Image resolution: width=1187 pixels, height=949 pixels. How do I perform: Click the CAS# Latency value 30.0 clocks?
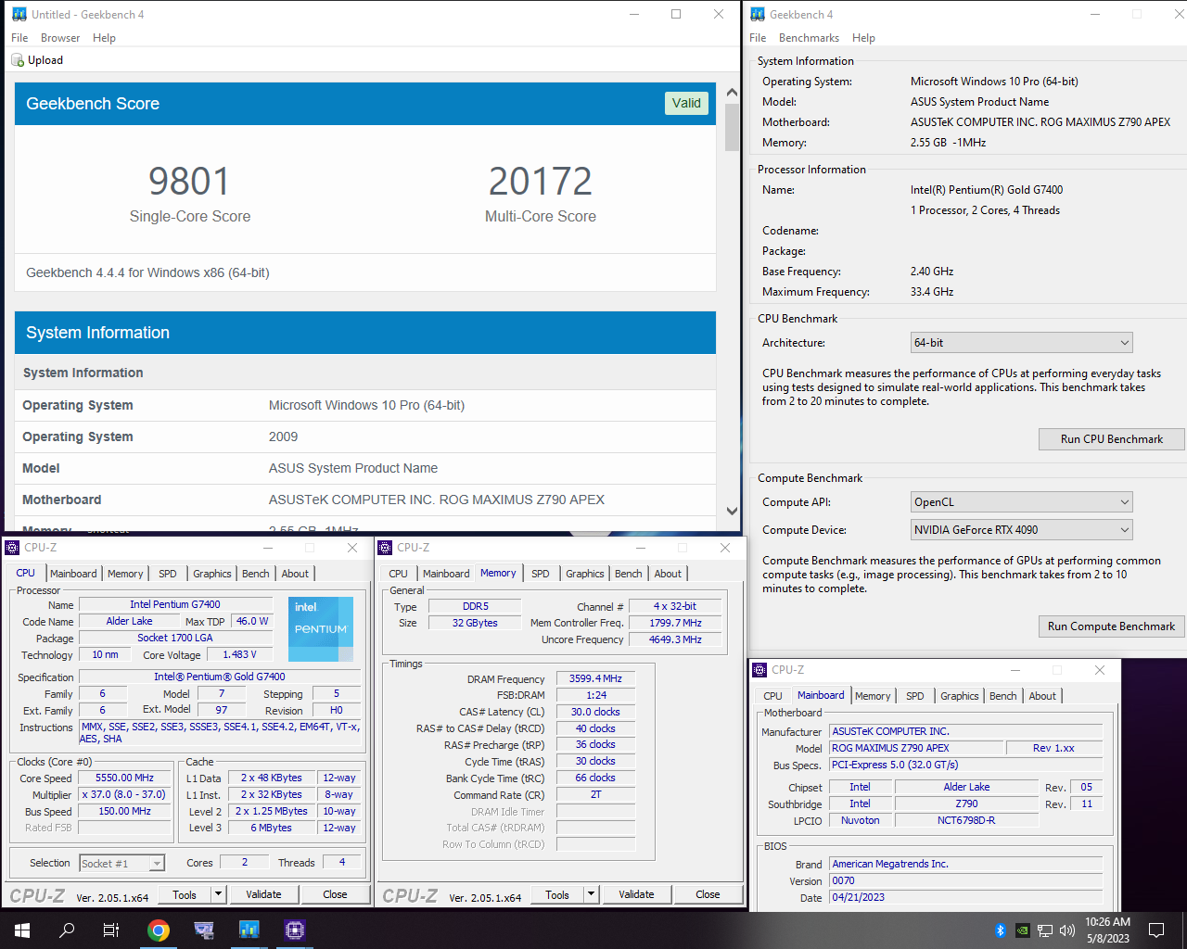tap(595, 713)
